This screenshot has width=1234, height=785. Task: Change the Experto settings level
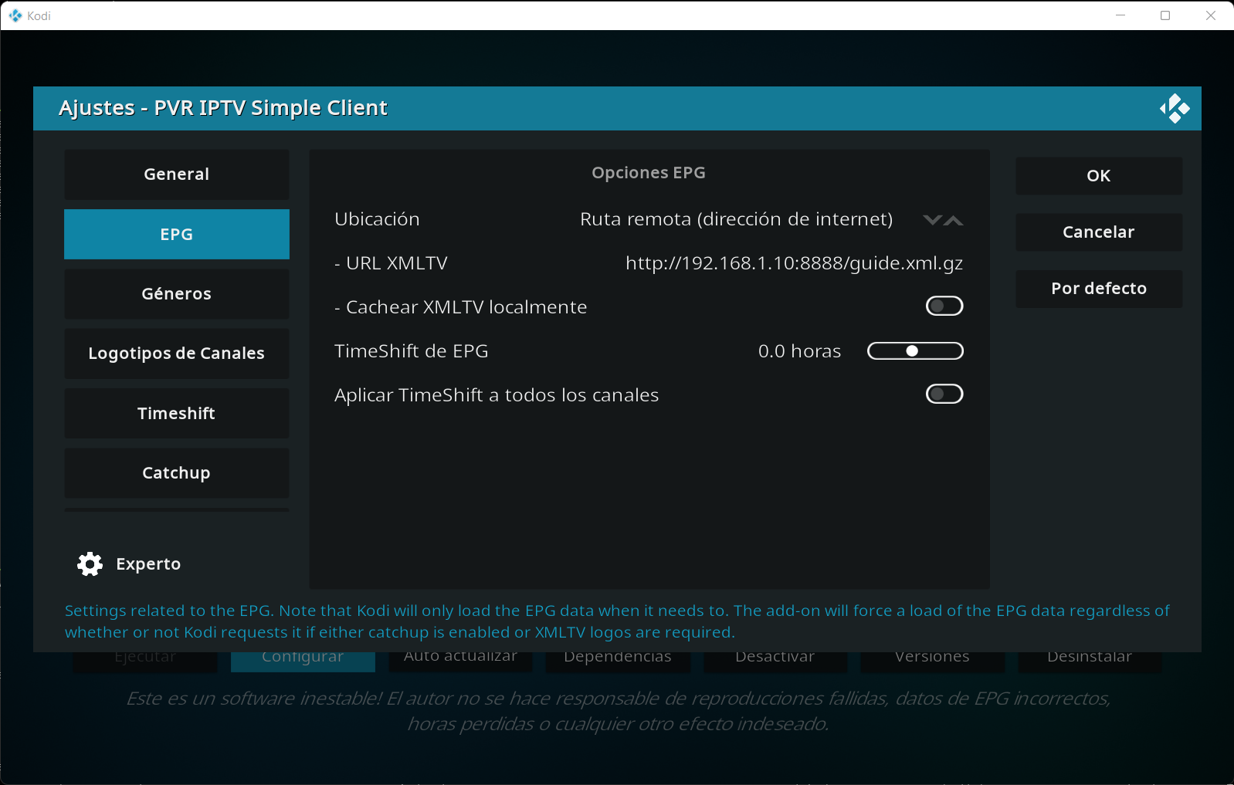tap(130, 564)
